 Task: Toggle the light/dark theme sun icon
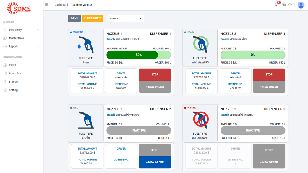click(290, 5)
